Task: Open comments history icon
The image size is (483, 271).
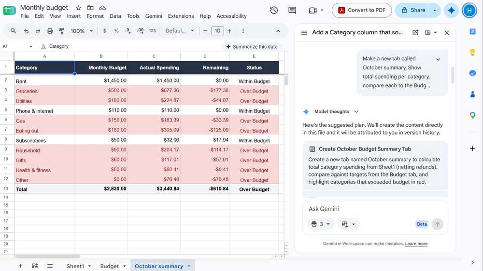Action: [292, 10]
